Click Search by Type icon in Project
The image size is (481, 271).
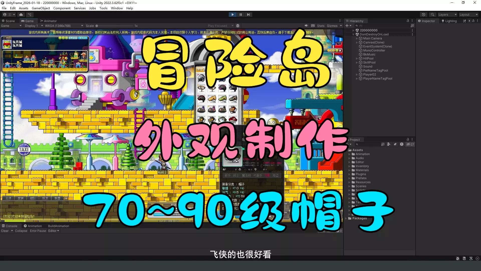[x=389, y=144]
